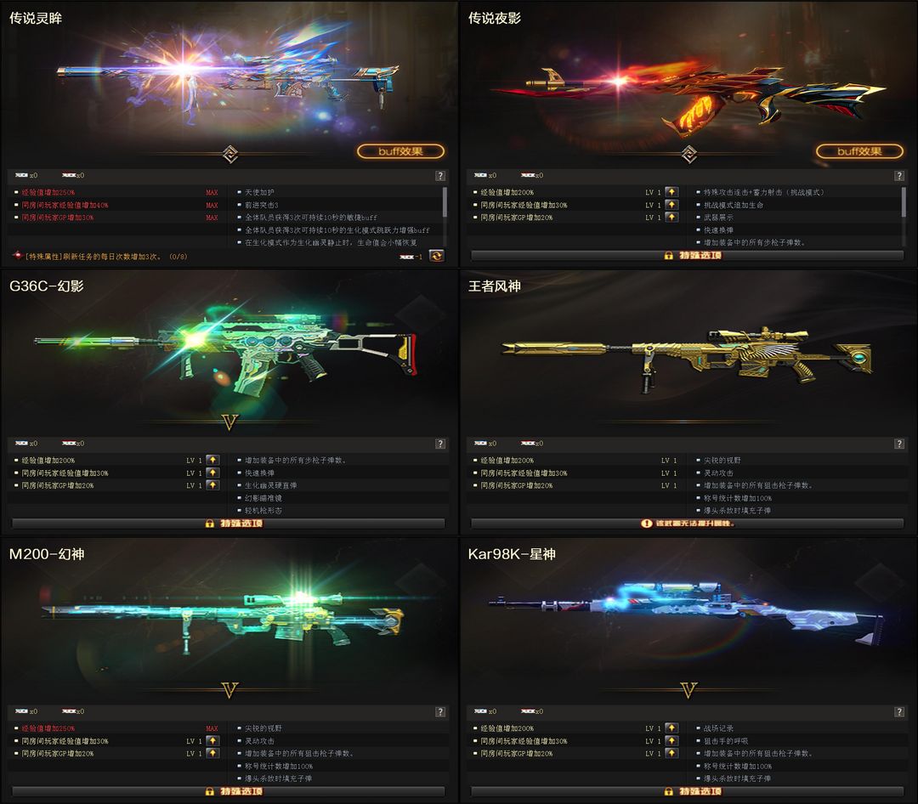918x804 pixels.
Task: Upgrade 同房间玩家经验值增加30% arrow for M200-幻神
Action: (x=212, y=741)
